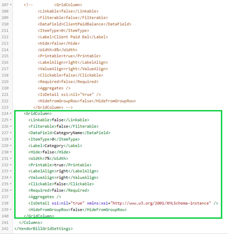Place cursor in CategoryName data field value
The image size is (228, 234).
pyautogui.click(x=68, y=133)
